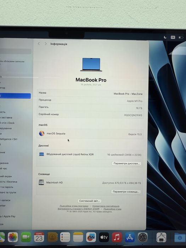Click the battery status icon
Image resolution: width=186 pixels, height=248 pixels.
[181, 38]
